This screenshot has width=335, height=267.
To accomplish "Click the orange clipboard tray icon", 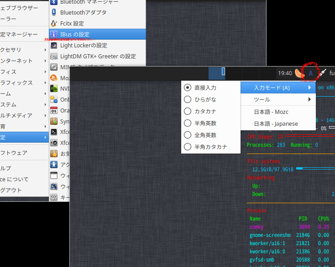I will 299,73.
